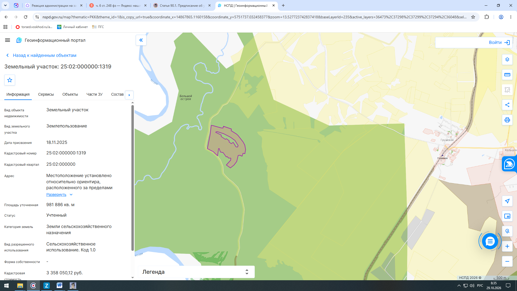
Task: Switch to the Объекты tab
Action: point(70,94)
